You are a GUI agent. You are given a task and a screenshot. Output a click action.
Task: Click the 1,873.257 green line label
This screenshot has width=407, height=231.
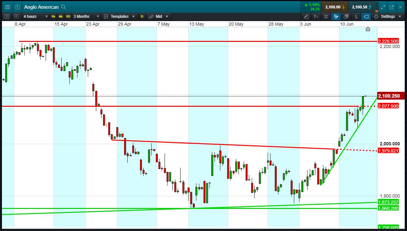(x=388, y=202)
